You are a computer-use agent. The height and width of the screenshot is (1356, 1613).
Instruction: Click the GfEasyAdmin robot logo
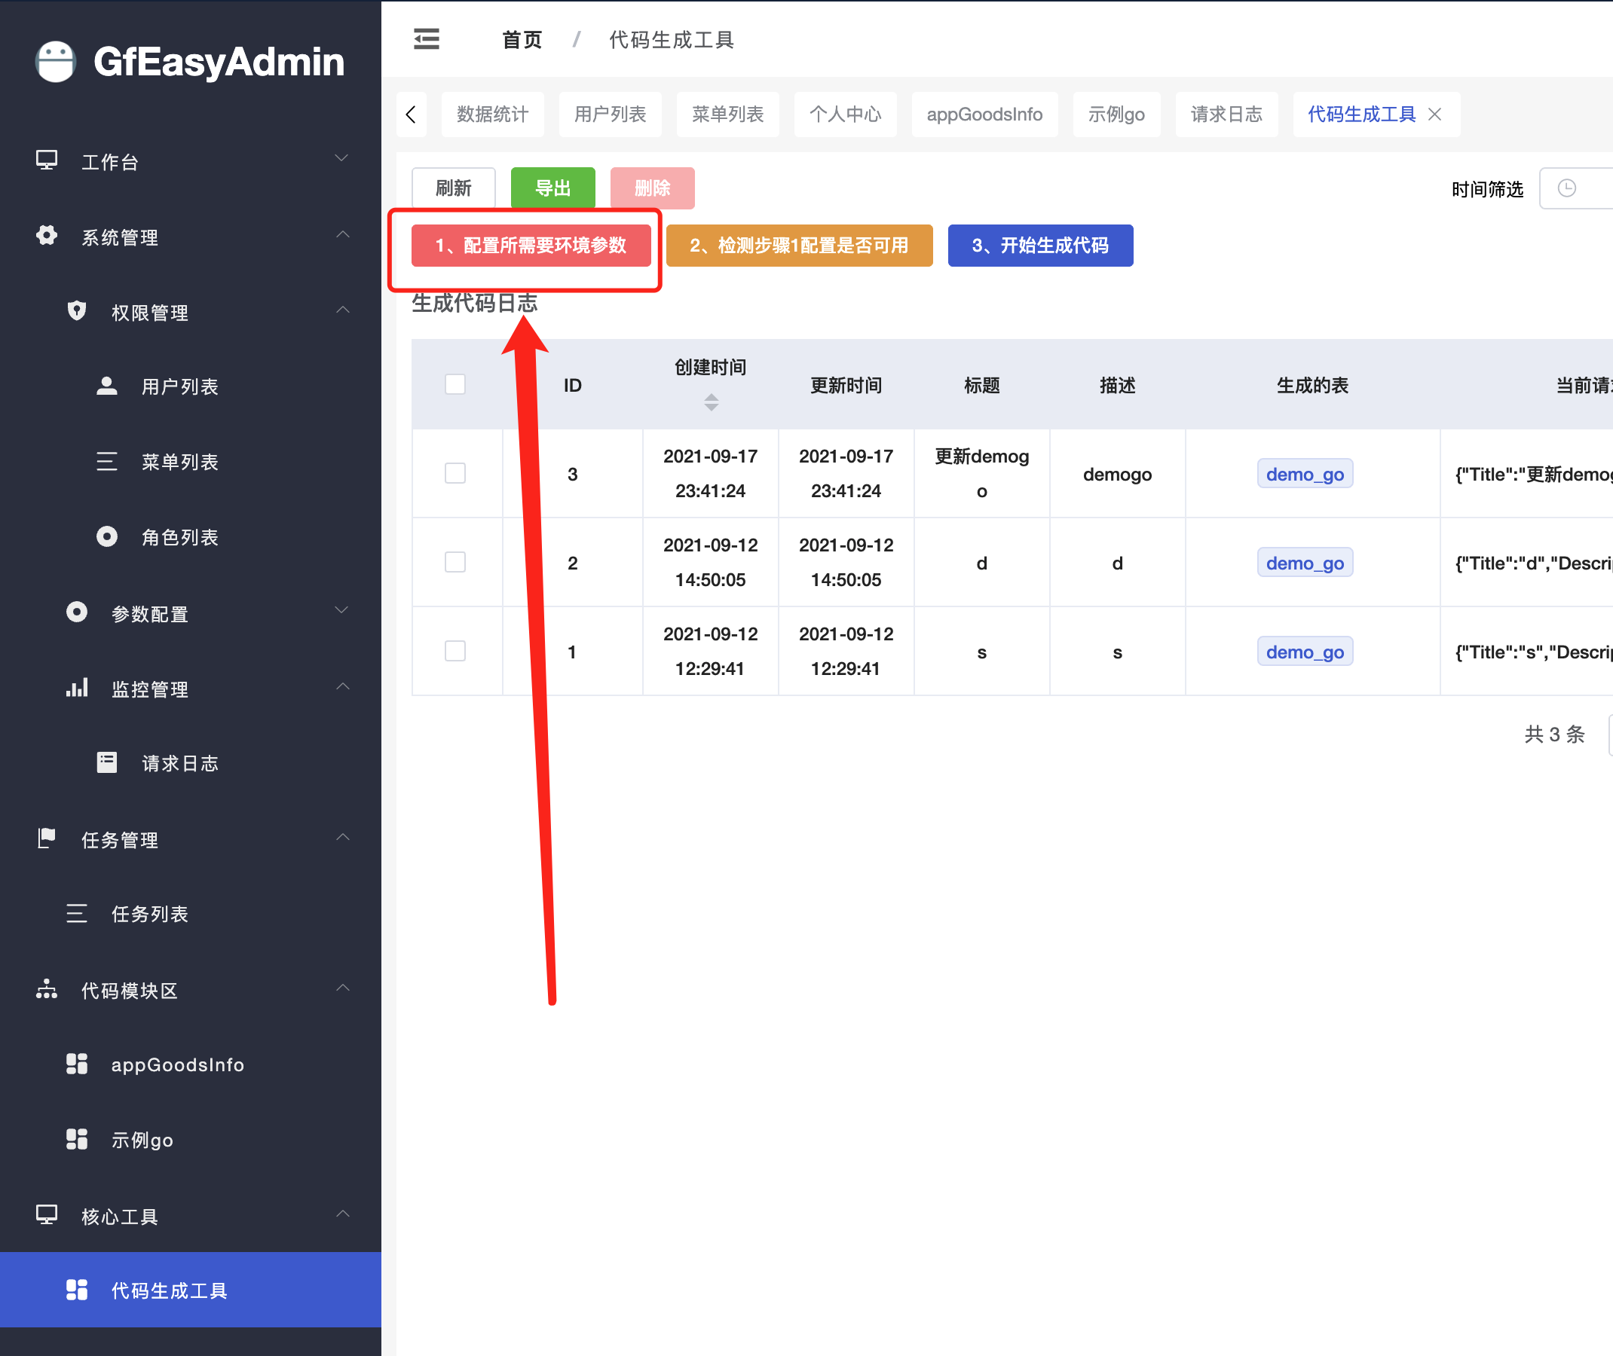tap(55, 62)
